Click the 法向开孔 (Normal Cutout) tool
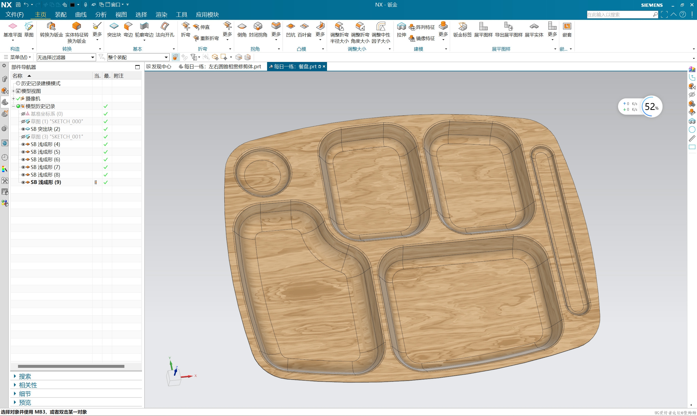 coord(165,30)
